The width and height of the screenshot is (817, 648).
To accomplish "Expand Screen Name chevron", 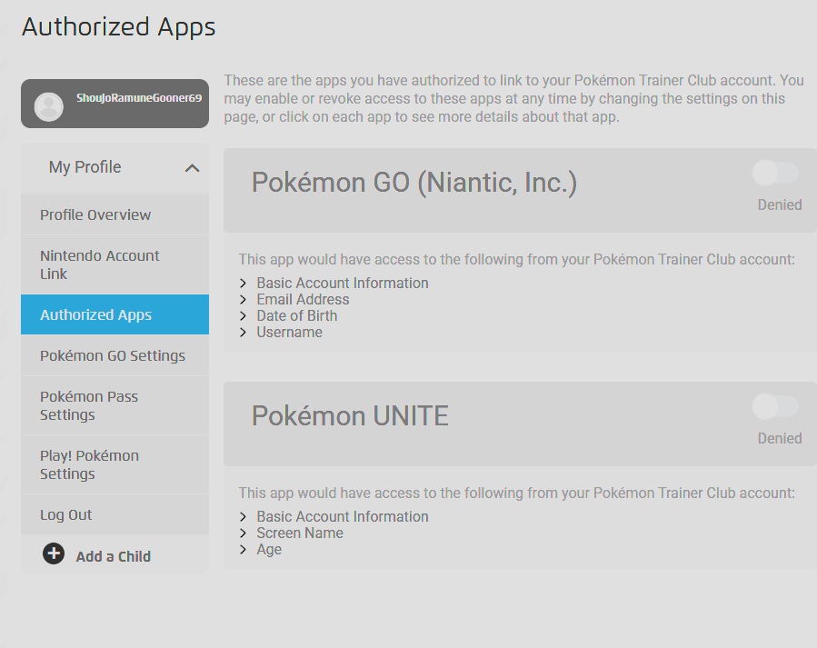I will [243, 533].
